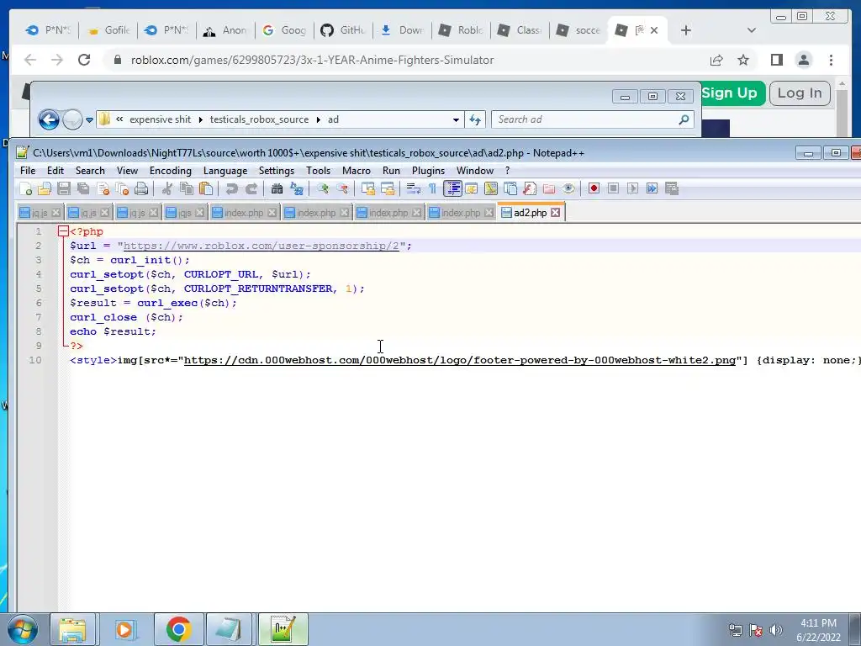The height and width of the screenshot is (646, 861).
Task: Toggle Synchronize Vertical Scrolling
Action: coord(368,189)
